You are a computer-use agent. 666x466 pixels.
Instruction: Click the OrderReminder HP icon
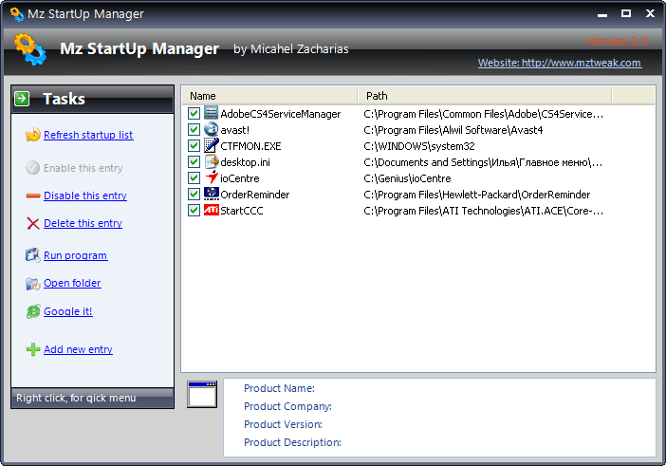click(212, 194)
